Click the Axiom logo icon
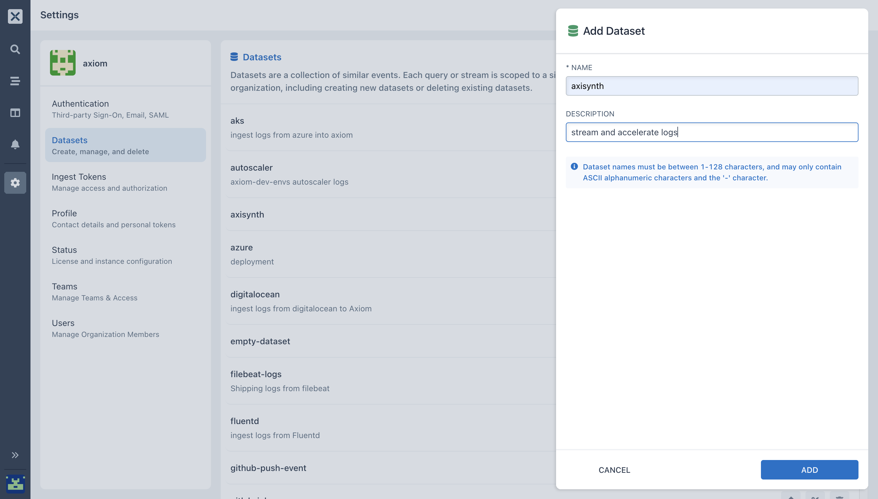 point(15,16)
